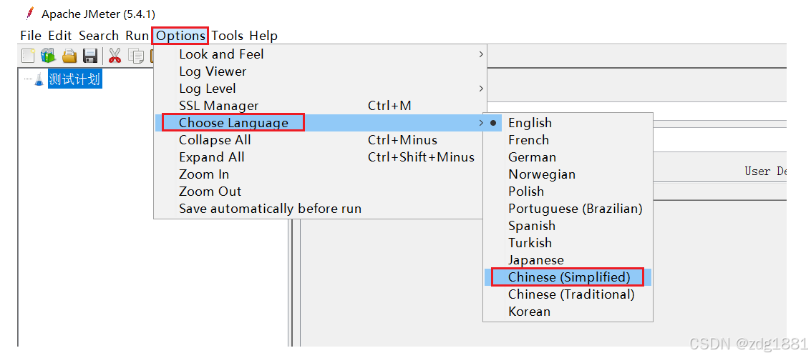The image size is (811, 358).
Task: Select Chinese (Simplified) language
Action: [568, 277]
